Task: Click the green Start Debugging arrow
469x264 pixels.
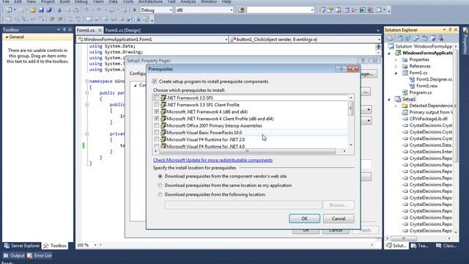Action: pyautogui.click(x=135, y=10)
